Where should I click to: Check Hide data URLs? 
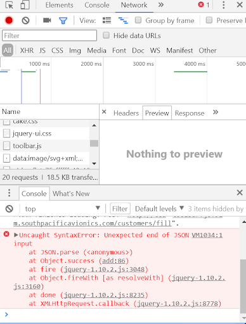click(106, 35)
